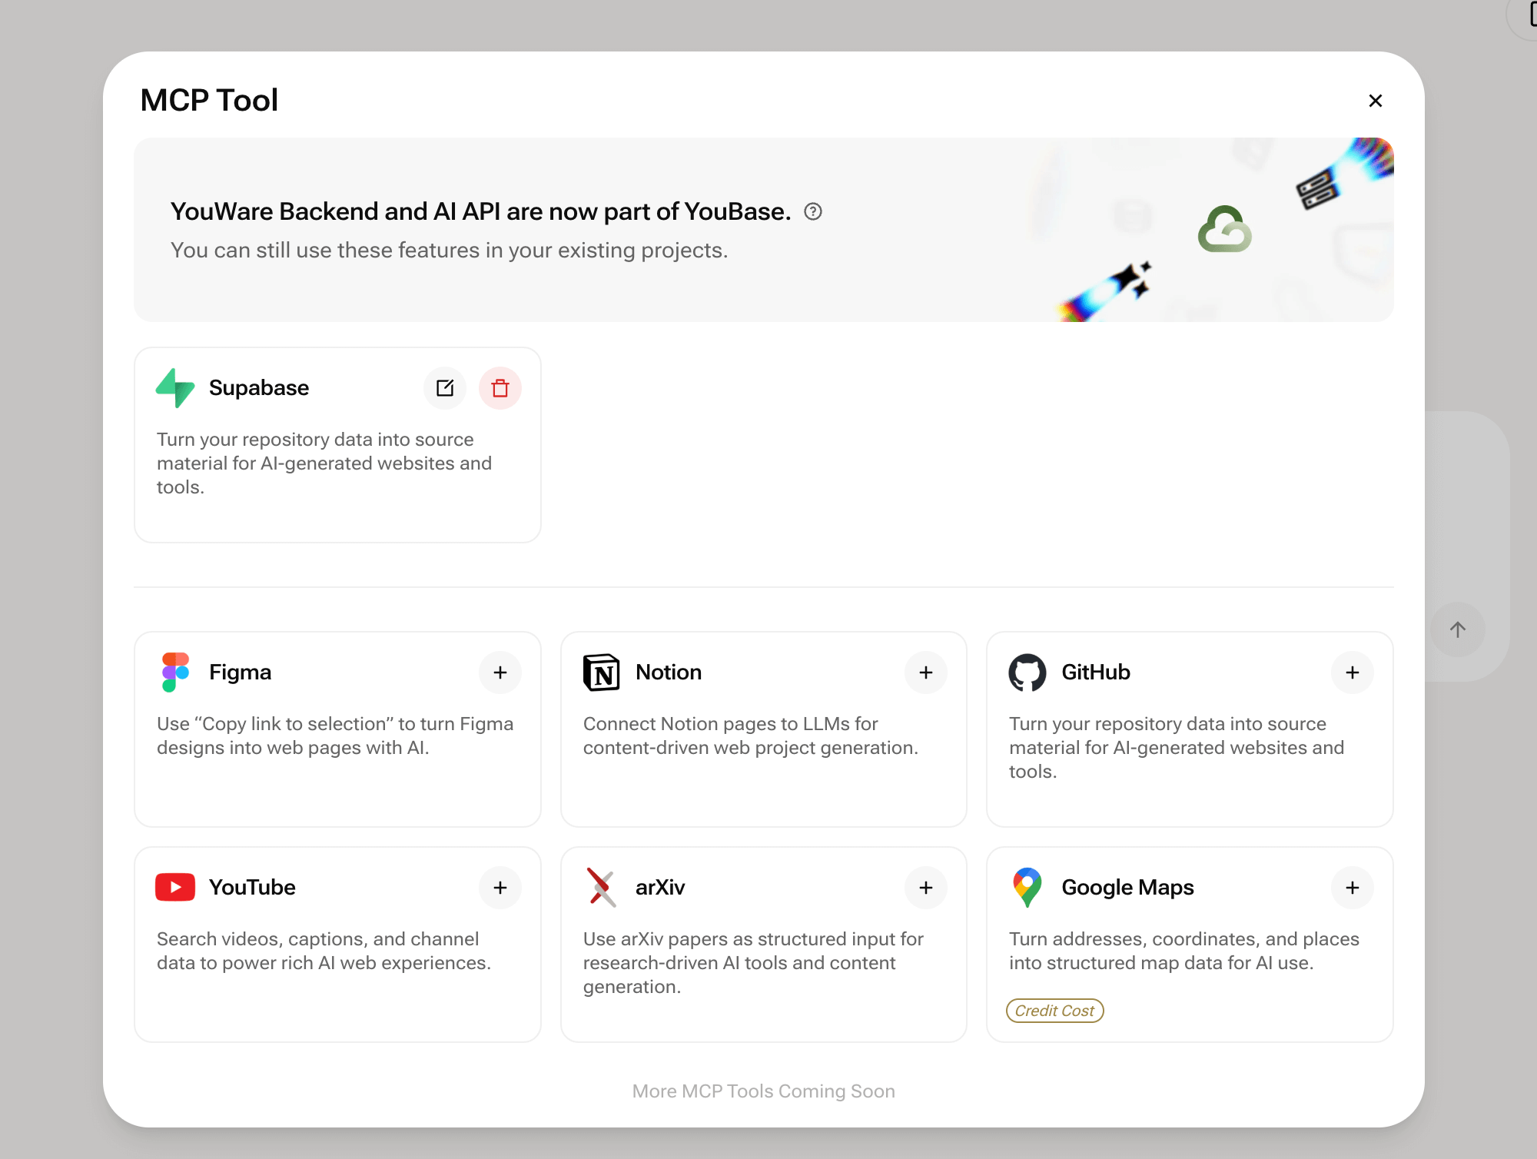Click the Figma logo icon
1537x1159 pixels.
click(x=175, y=672)
